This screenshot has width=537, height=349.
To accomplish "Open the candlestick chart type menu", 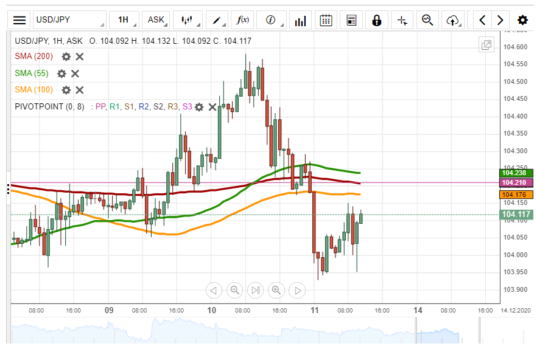I will click(x=187, y=20).
